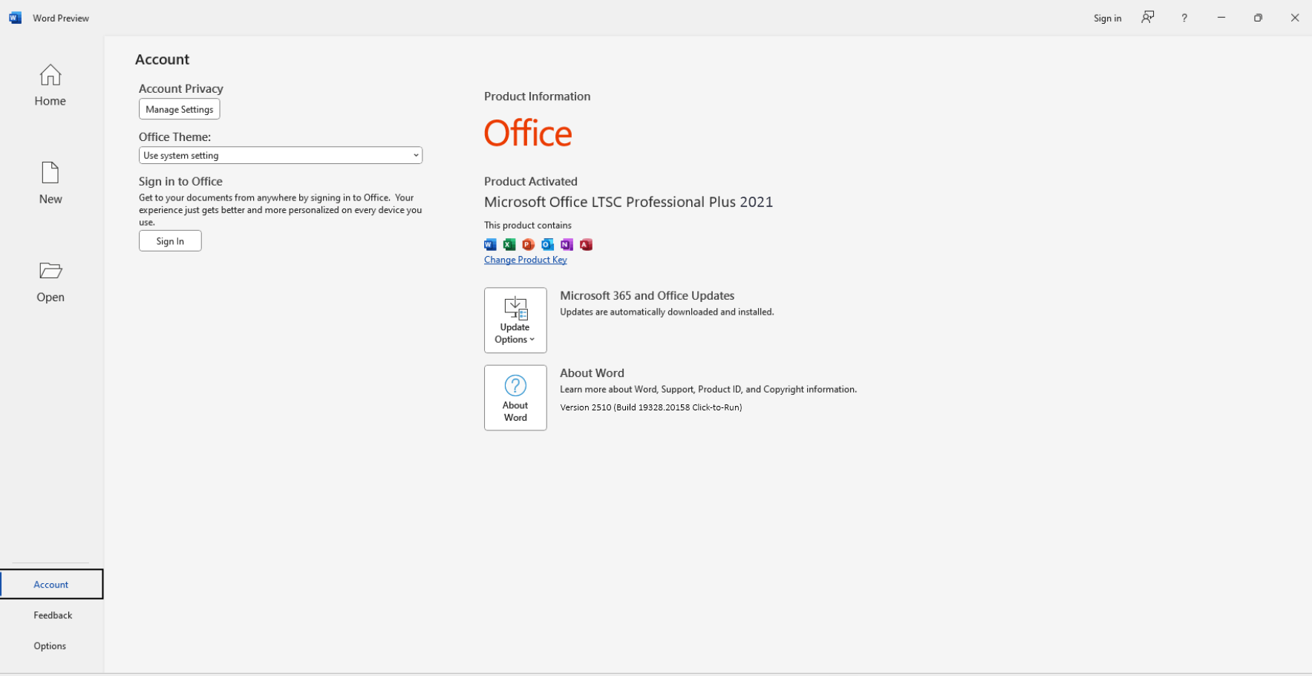Open Help question mark in title bar
The image size is (1312, 676).
1184,18
